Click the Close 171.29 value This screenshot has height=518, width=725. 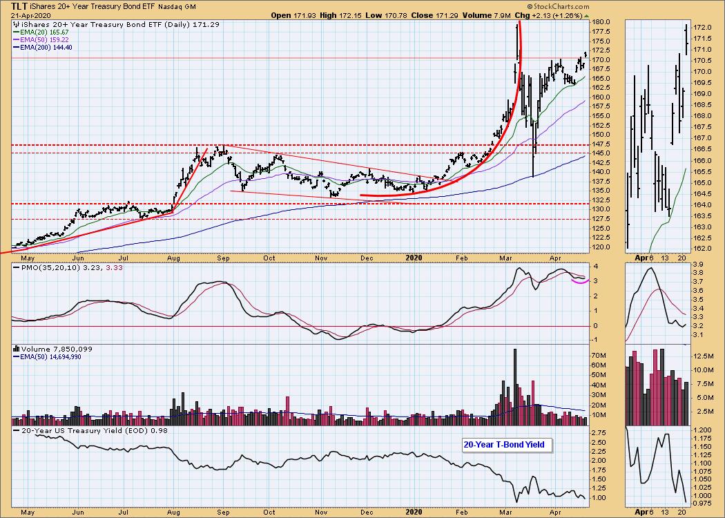click(434, 15)
